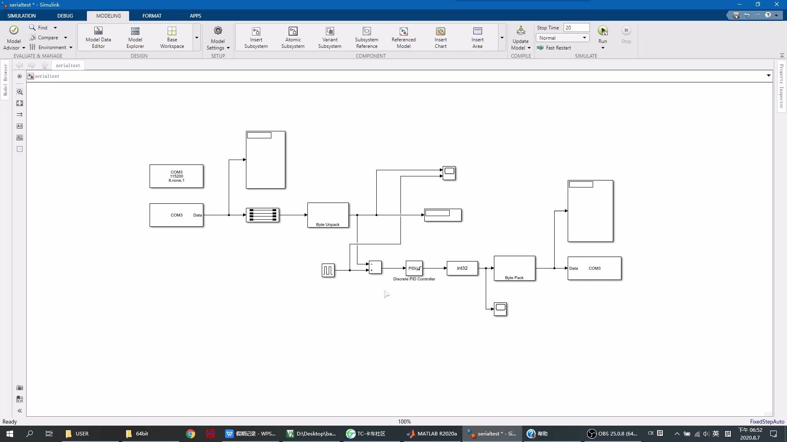Open the Model Data Editor

tap(98, 37)
